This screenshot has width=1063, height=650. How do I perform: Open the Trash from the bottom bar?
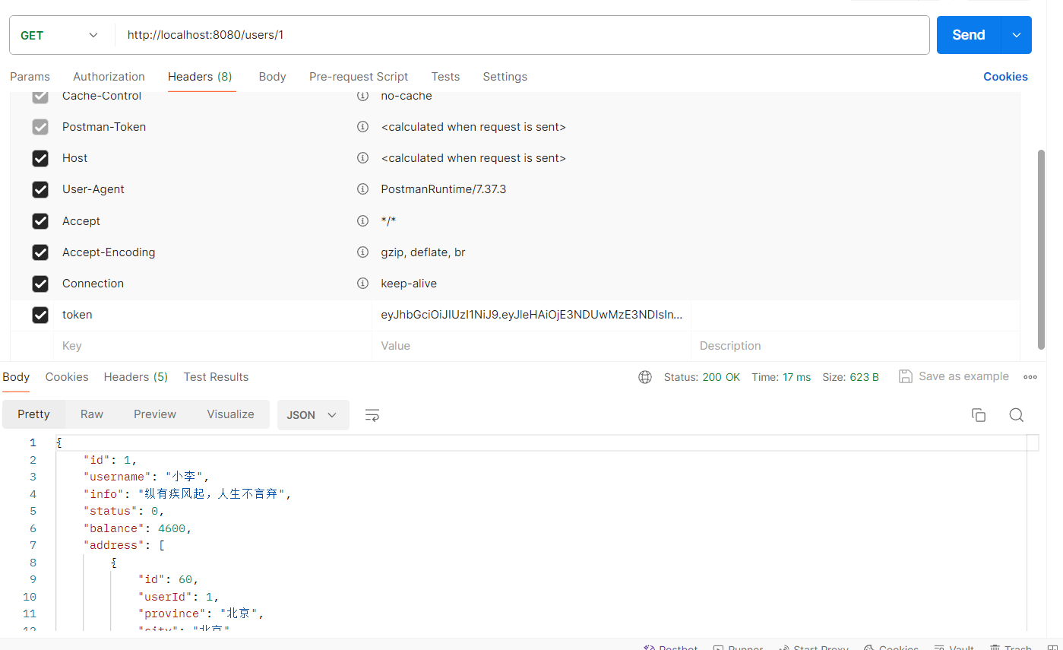1011,646
